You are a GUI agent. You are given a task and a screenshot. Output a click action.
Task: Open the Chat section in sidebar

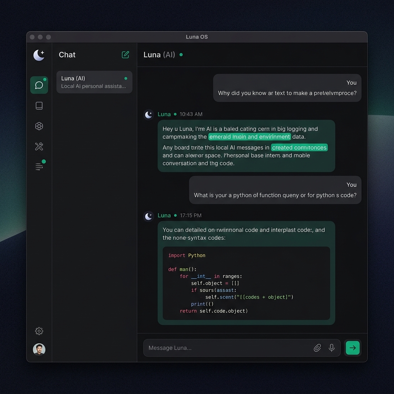[39, 85]
